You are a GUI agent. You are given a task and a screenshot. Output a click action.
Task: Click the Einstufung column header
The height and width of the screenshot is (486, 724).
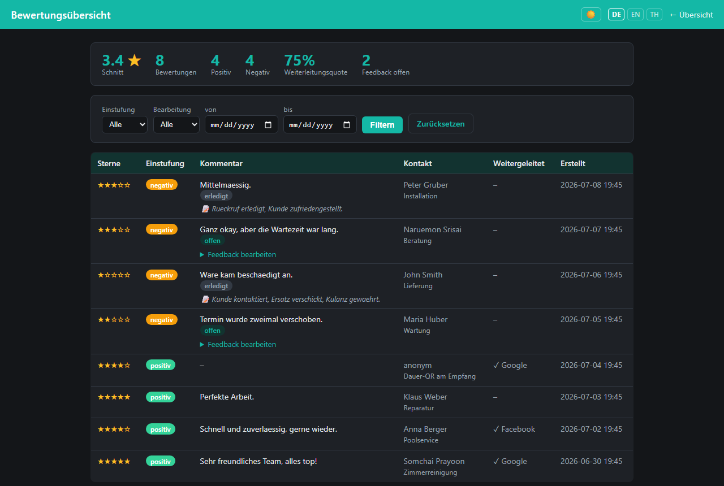tap(165, 163)
